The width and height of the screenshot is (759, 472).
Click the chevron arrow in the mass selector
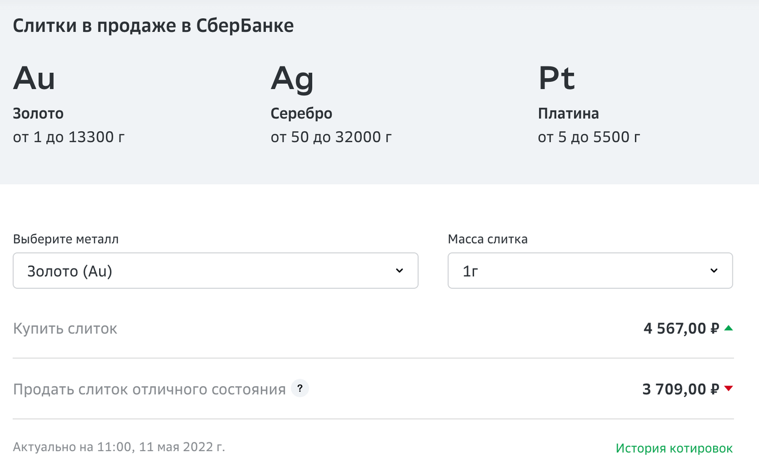tap(714, 271)
